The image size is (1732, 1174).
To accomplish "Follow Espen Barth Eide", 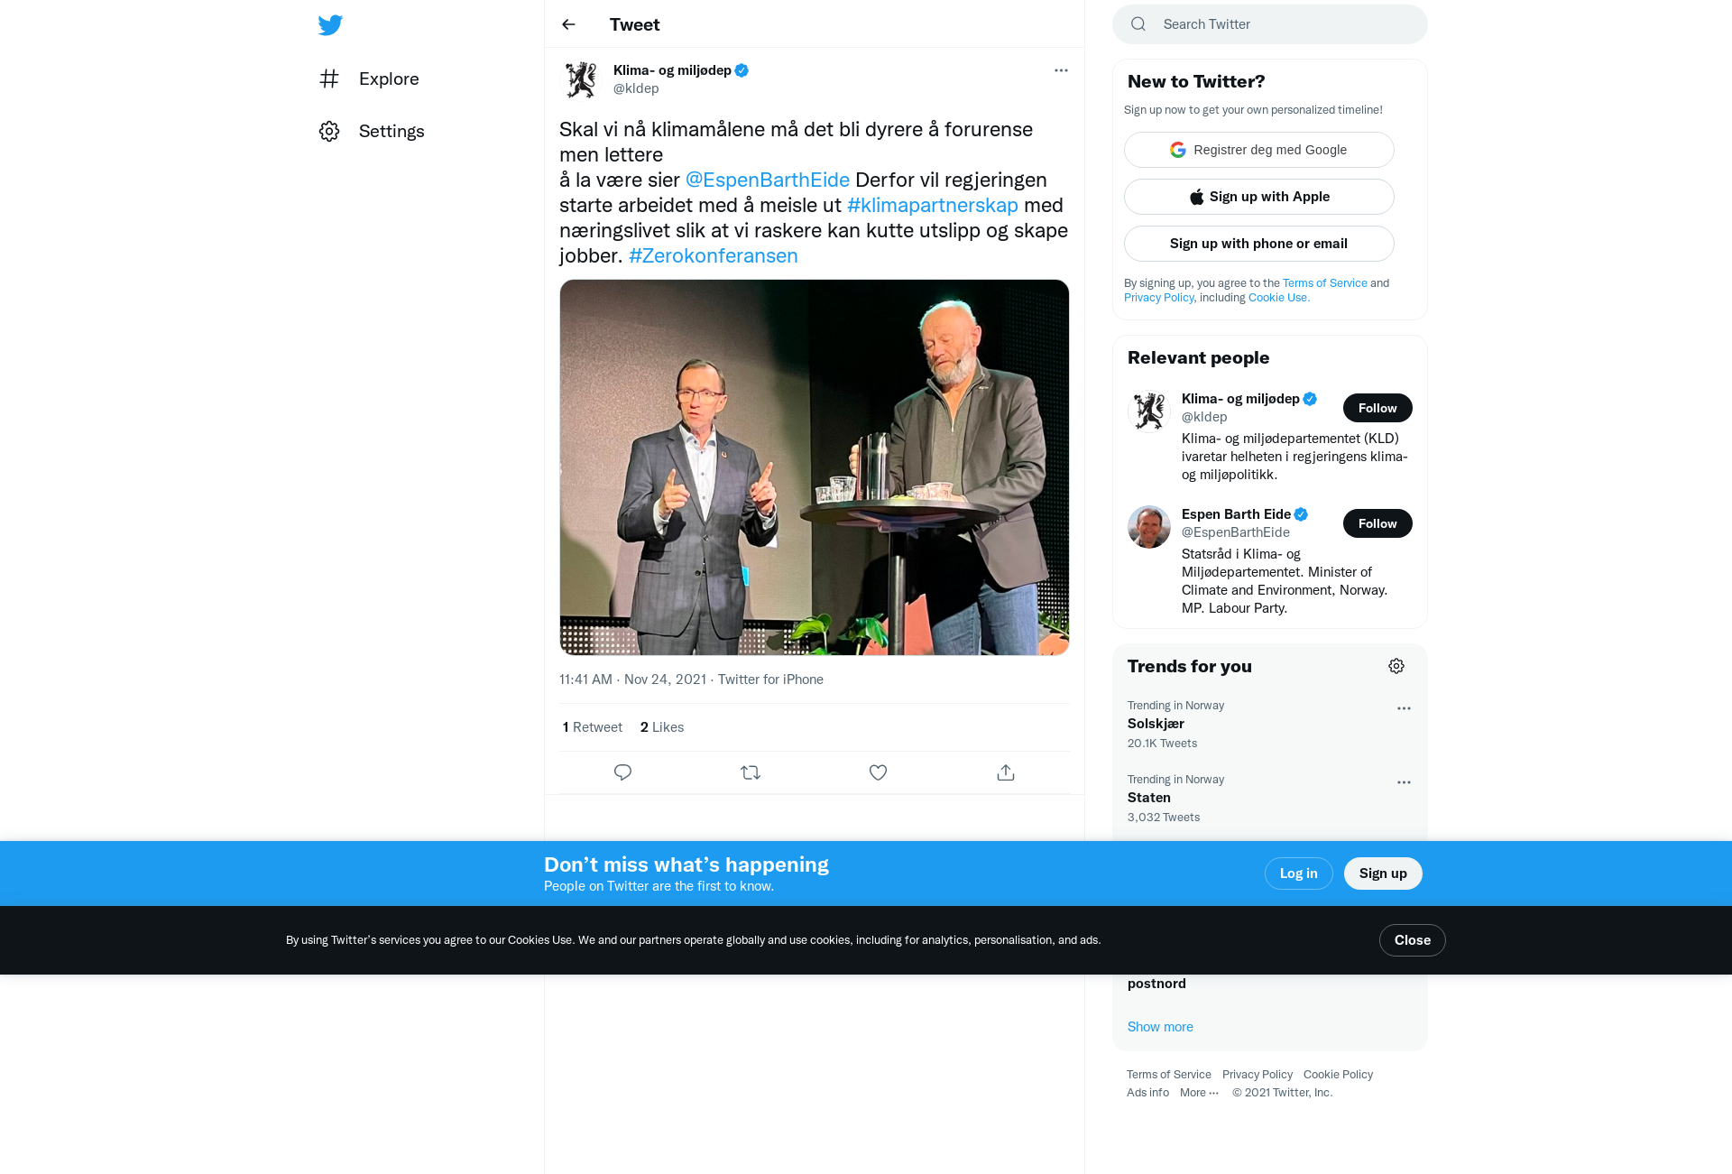I will pos(1377,523).
